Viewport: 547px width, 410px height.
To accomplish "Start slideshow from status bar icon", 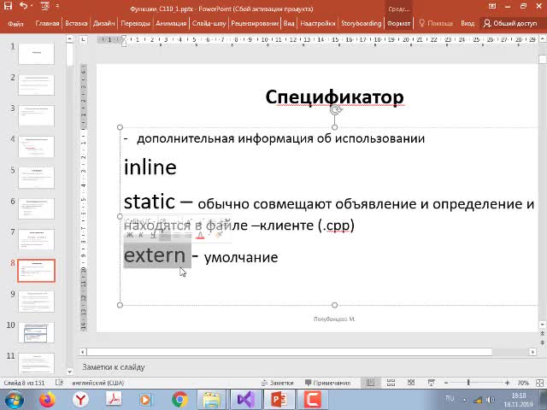I will (432, 383).
